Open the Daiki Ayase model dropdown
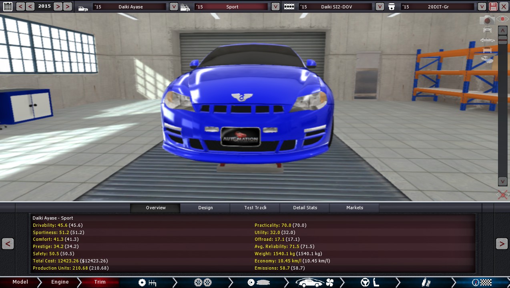Image resolution: width=510 pixels, height=288 pixels. click(174, 7)
